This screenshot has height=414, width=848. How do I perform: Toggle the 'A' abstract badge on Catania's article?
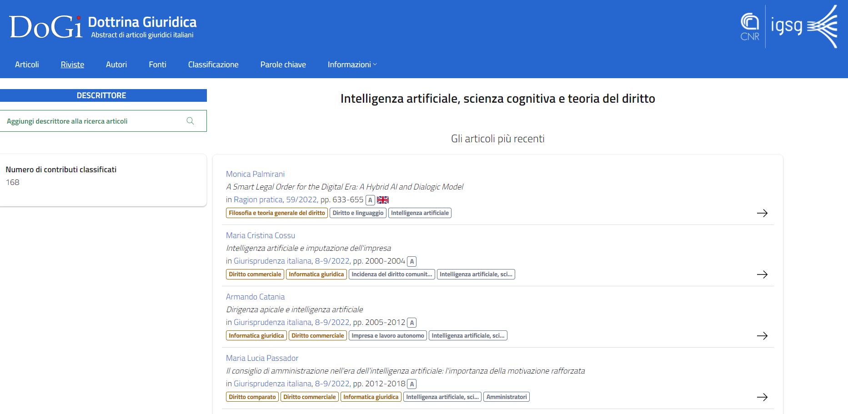412,322
